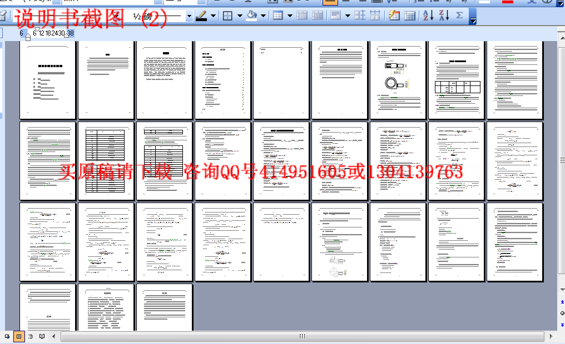The width and height of the screenshot is (565, 344).
Task: Sort table ascending A to Z
Action: click(428, 16)
